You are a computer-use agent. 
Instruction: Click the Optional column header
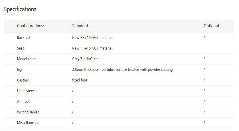pos(211,26)
